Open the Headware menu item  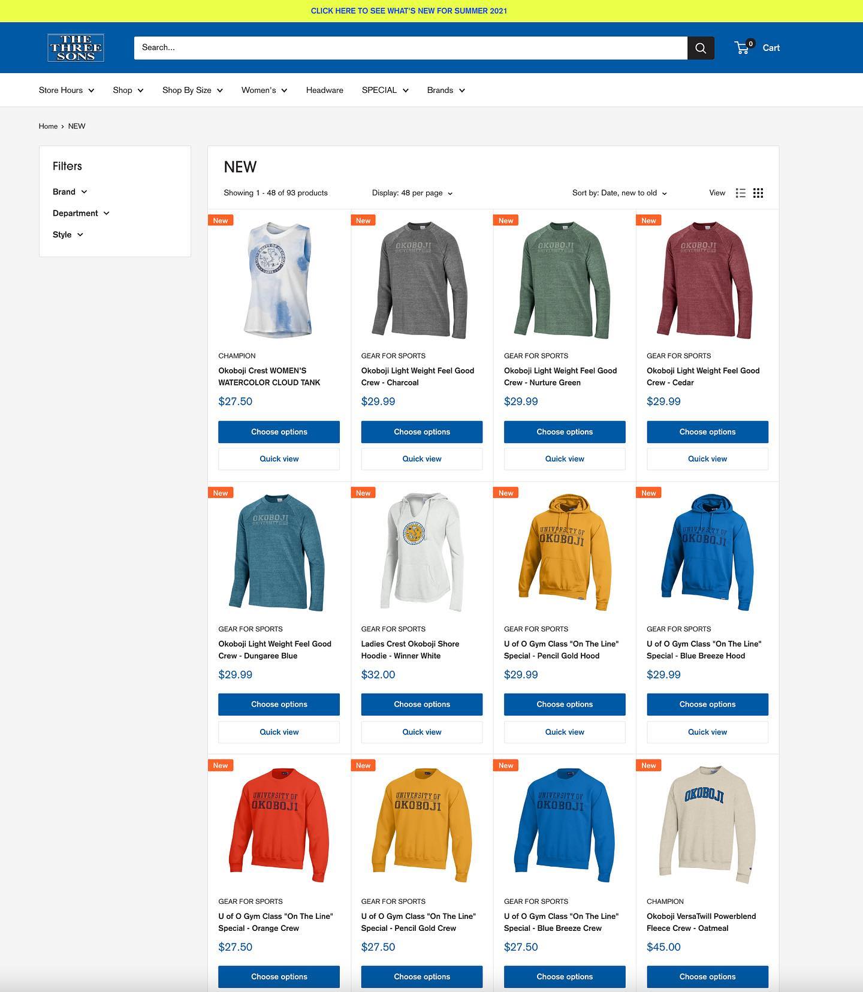(324, 90)
